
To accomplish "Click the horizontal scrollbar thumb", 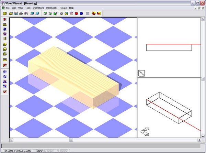I will coord(71,140).
